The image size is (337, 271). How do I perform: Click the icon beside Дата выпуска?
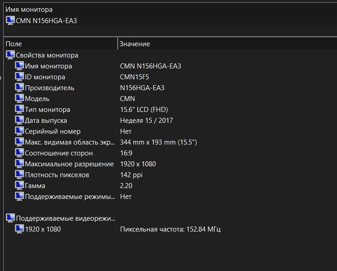[19, 120]
